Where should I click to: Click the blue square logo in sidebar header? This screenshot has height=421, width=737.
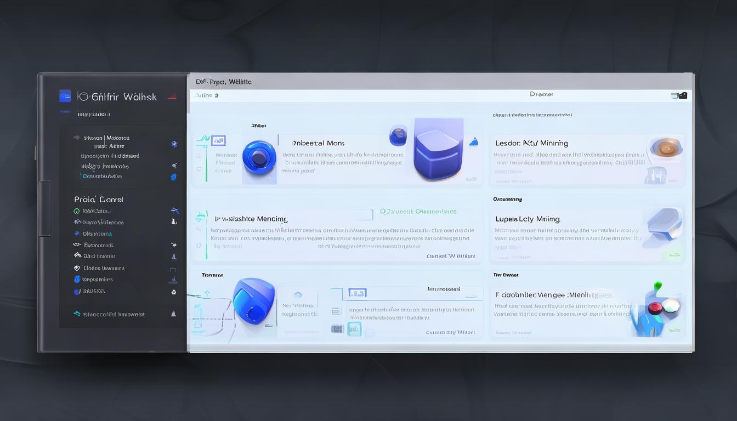(65, 96)
